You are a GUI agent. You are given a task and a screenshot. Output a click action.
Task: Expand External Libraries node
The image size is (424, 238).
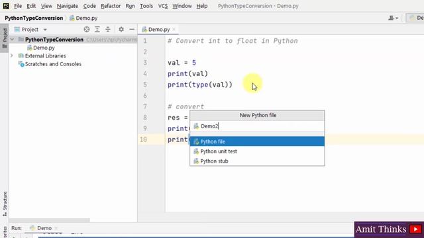[x=12, y=56]
